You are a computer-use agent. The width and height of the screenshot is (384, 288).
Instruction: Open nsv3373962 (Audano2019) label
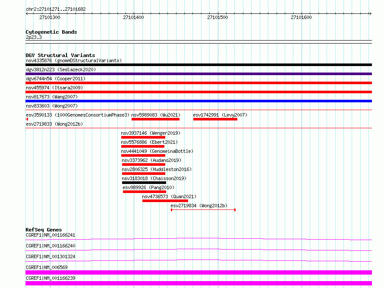(x=151, y=160)
